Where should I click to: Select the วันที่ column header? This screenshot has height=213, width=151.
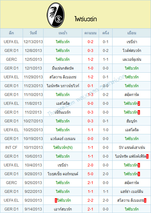33,33
